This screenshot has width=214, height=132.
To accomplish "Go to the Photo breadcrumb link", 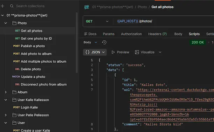I will [x=142, y=7].
